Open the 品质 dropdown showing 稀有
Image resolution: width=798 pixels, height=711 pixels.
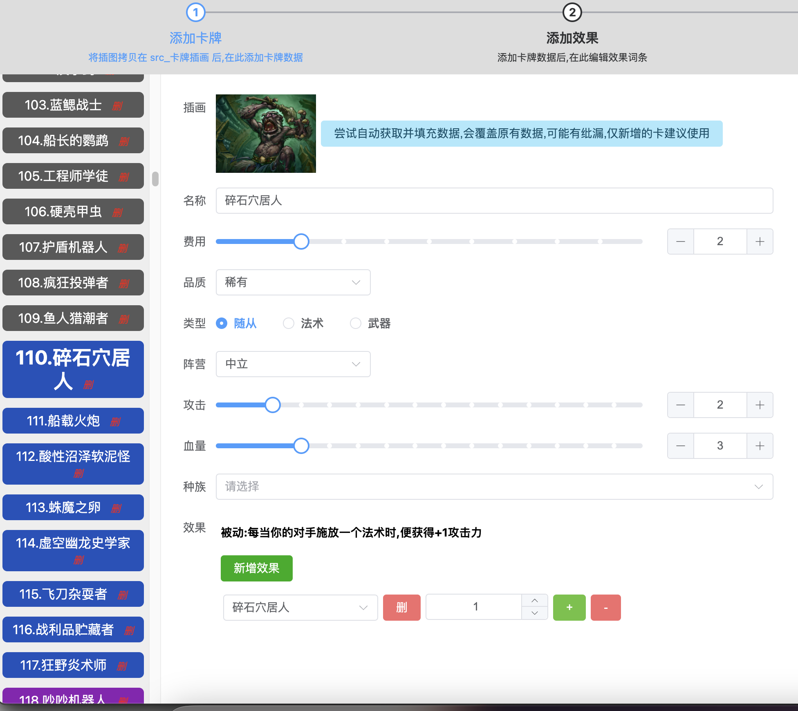point(293,282)
